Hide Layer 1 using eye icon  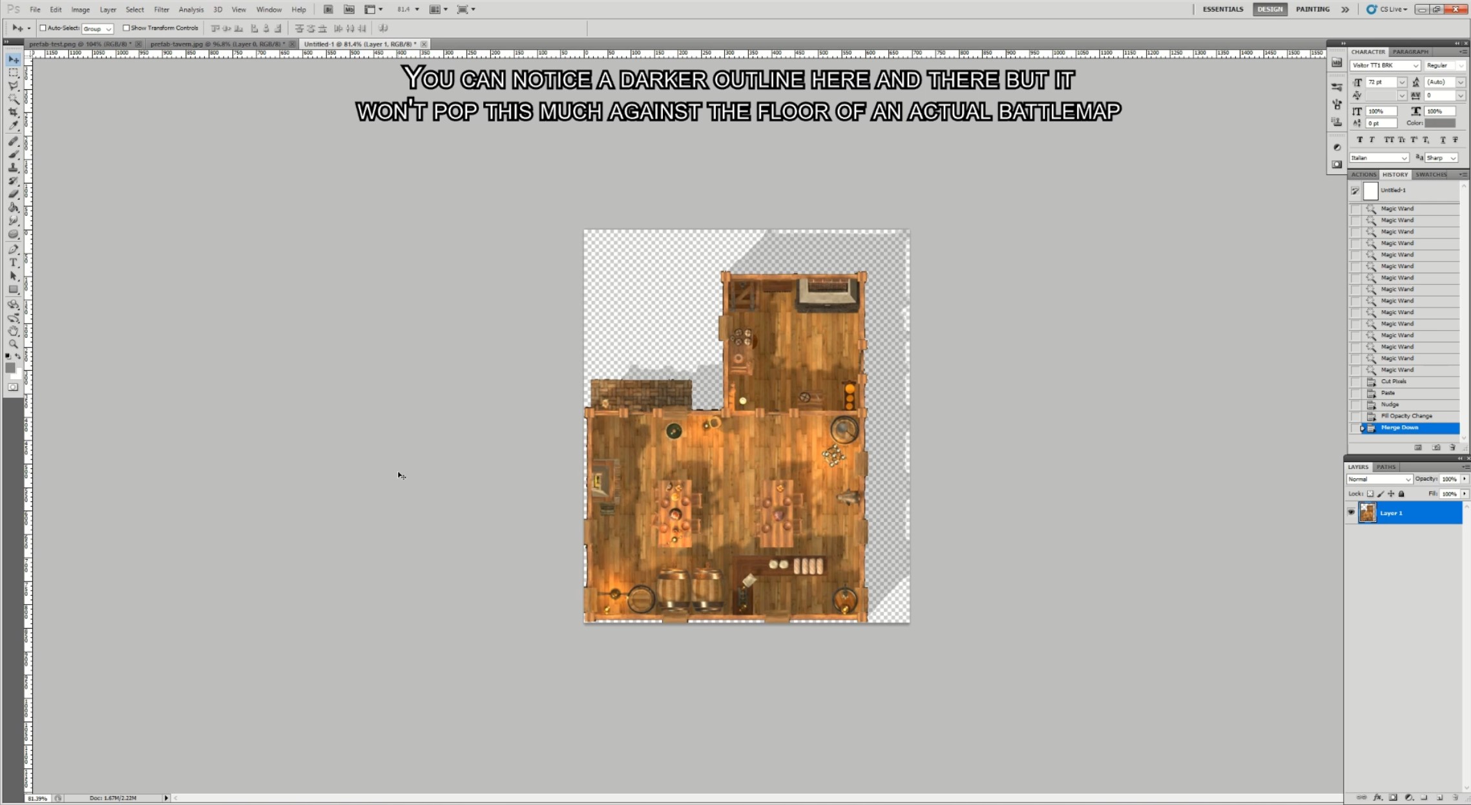point(1351,512)
